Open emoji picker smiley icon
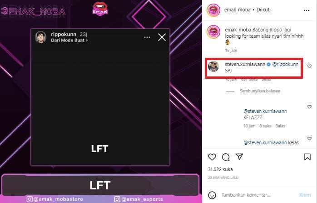Screen dimensions: 317x203 tap(212, 195)
